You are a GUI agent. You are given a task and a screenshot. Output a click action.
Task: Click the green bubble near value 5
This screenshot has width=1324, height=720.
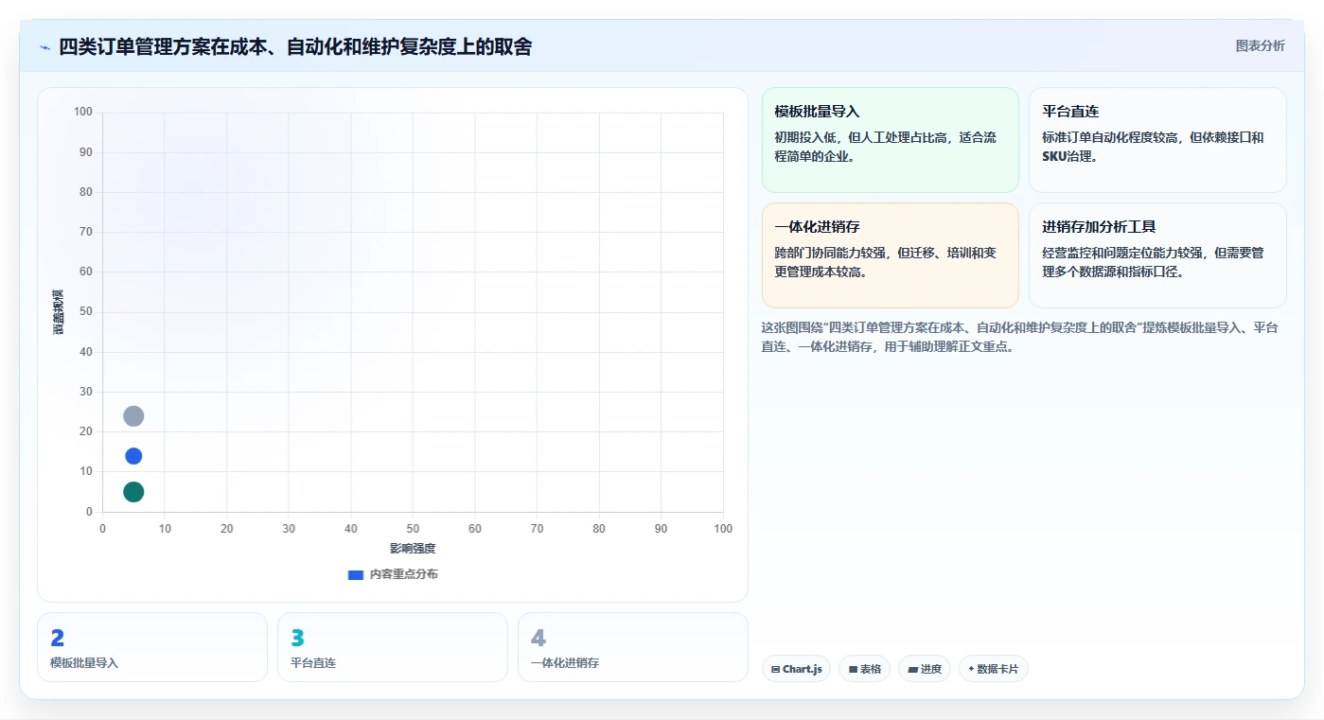[x=133, y=492]
